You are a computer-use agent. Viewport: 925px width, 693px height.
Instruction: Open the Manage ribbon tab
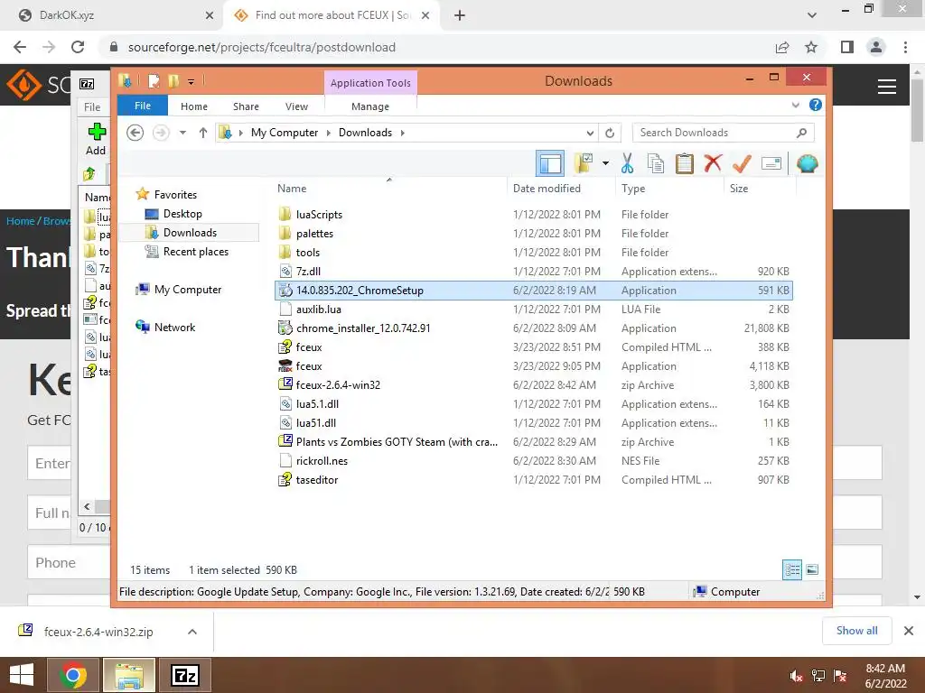point(369,106)
